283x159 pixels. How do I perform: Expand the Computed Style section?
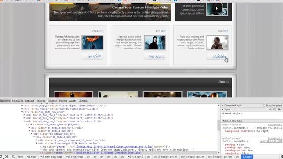click(222, 106)
